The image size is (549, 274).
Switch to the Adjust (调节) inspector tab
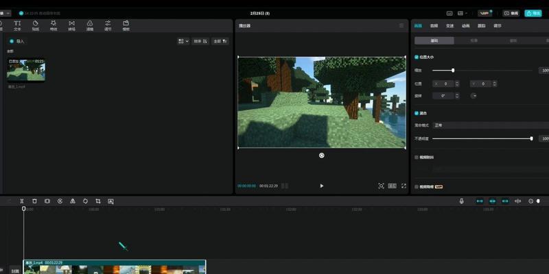(x=497, y=26)
